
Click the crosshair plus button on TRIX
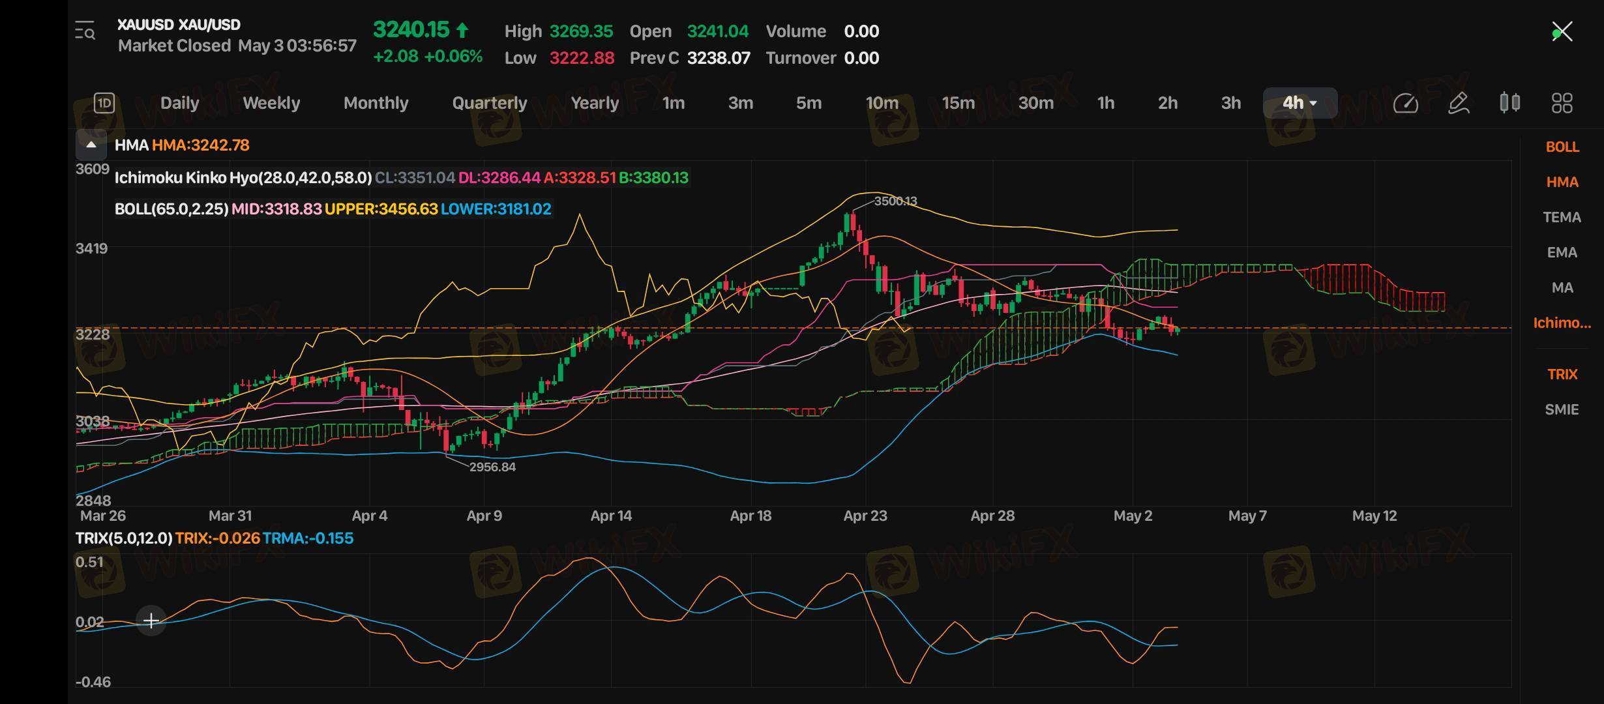click(151, 620)
